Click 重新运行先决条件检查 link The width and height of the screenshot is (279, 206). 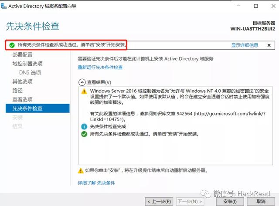(100, 68)
